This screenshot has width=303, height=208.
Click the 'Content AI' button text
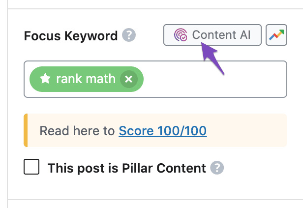[221, 35]
